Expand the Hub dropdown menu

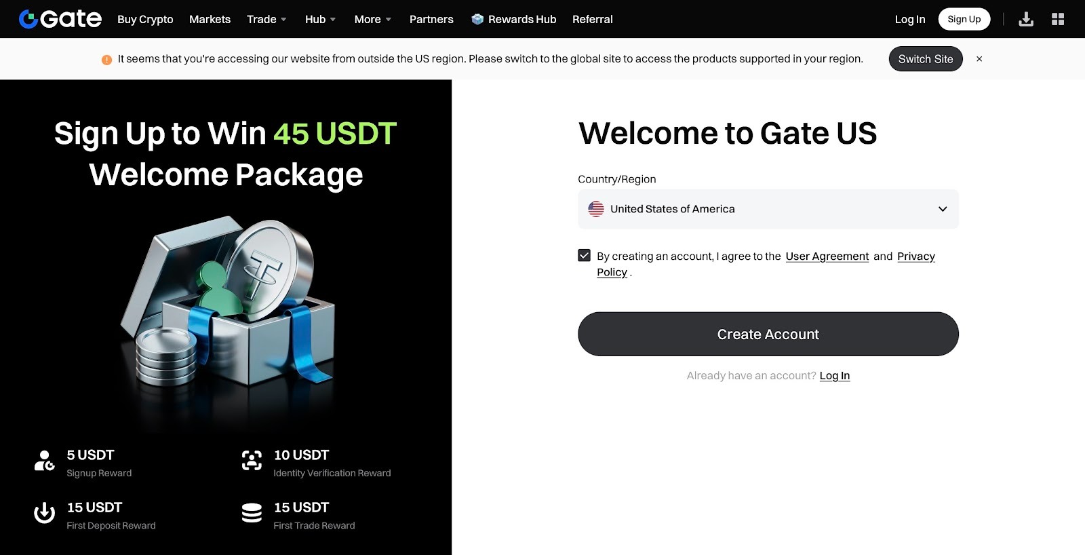point(320,19)
